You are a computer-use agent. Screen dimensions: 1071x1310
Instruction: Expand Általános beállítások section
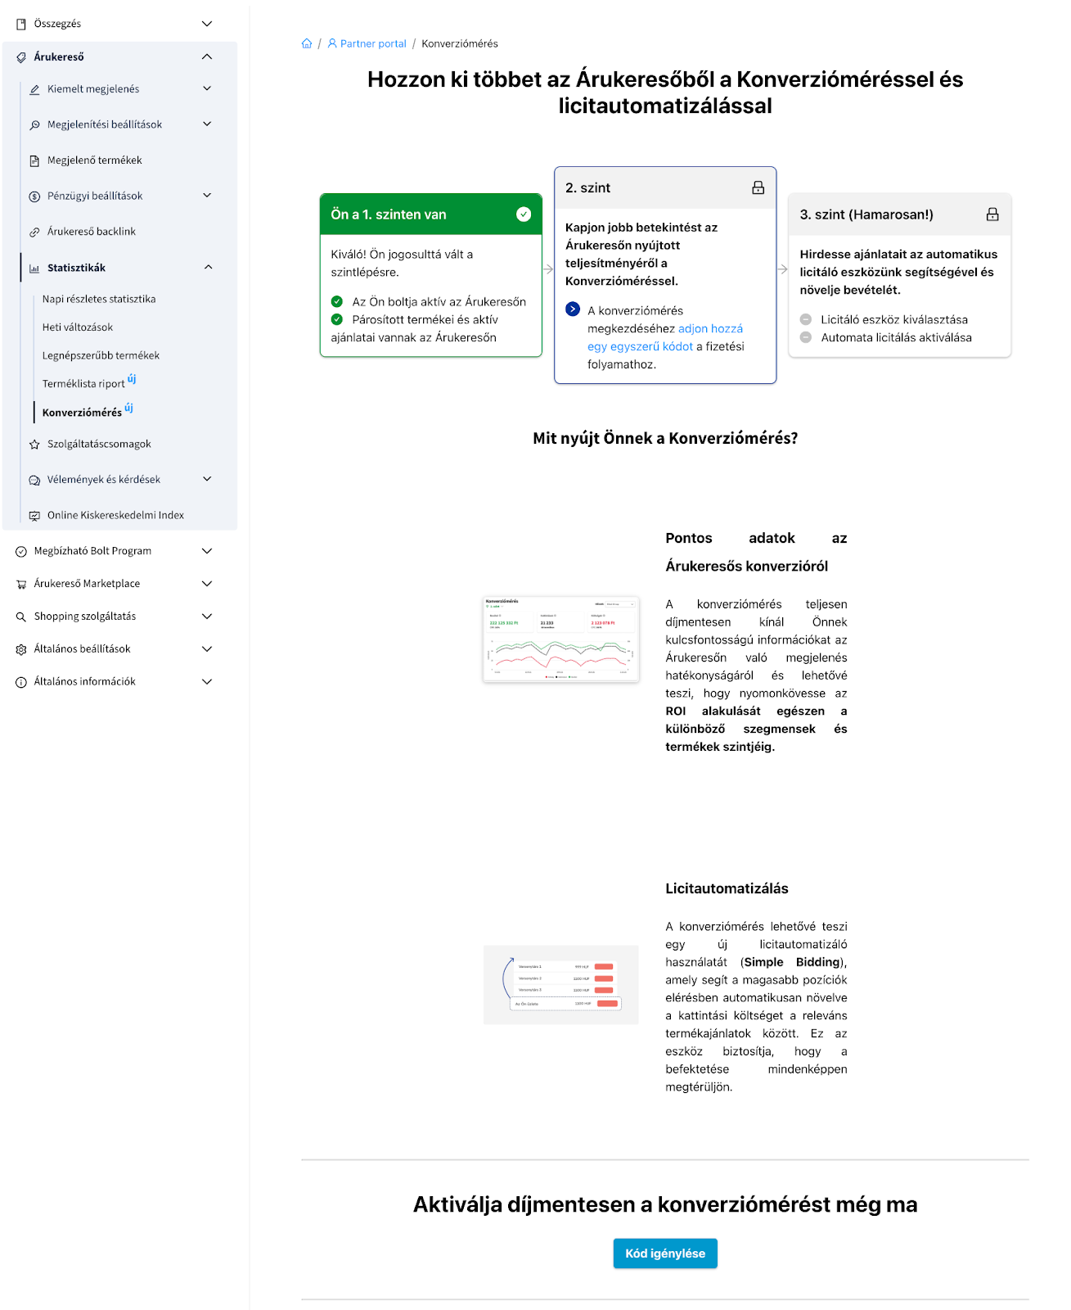[207, 649]
